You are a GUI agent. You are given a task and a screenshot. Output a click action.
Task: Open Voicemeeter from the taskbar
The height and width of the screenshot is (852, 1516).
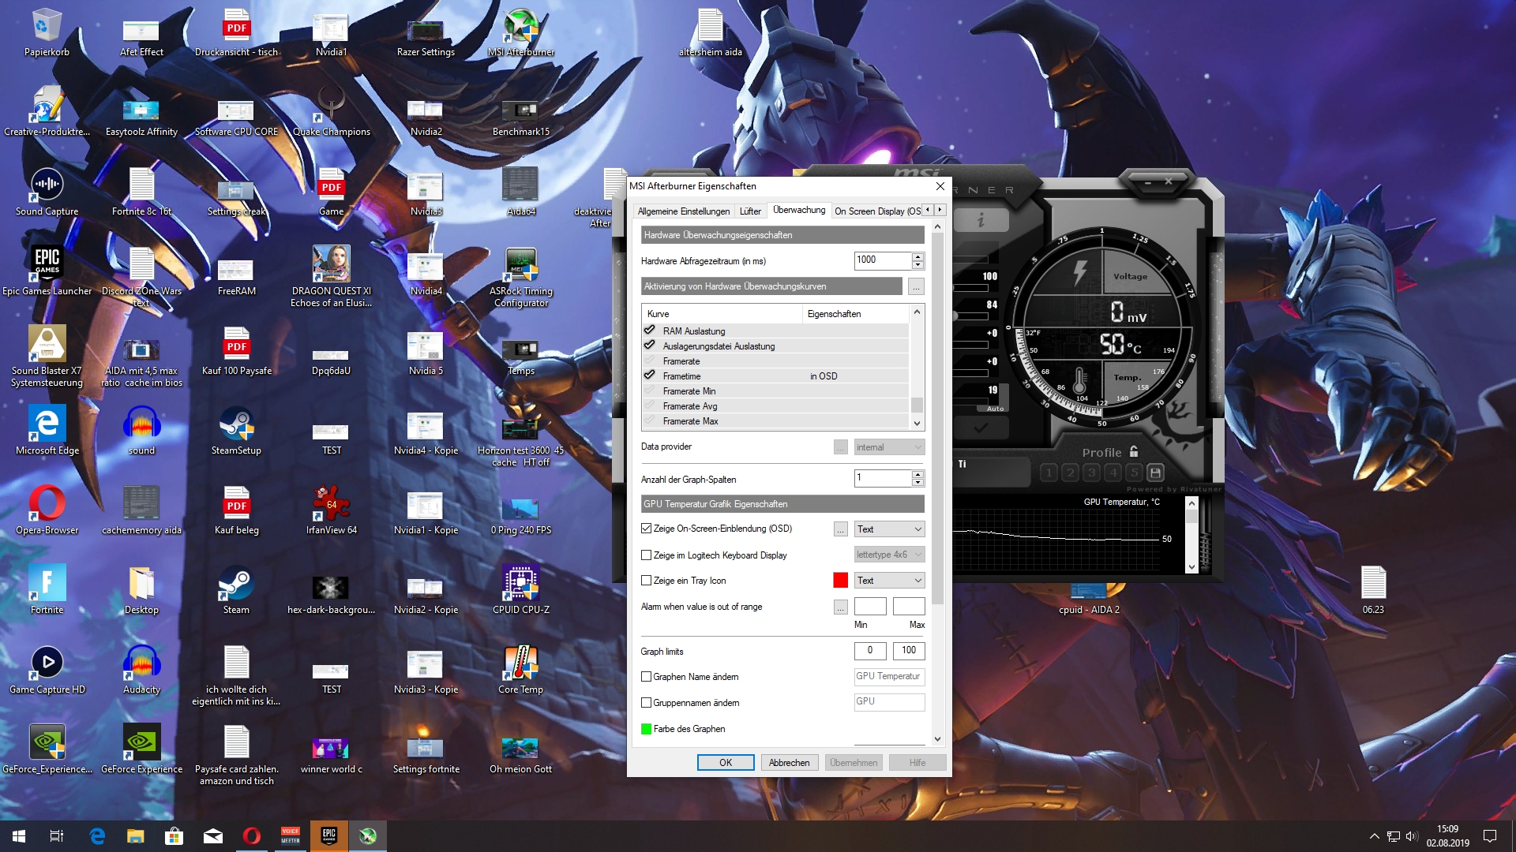tap(291, 836)
